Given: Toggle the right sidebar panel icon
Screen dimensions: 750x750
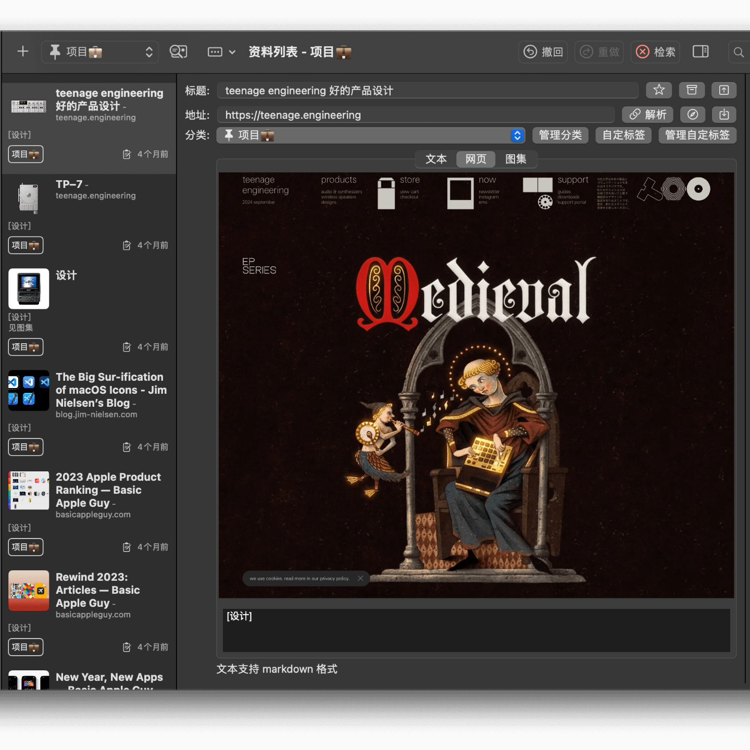Looking at the screenshot, I should click(x=701, y=52).
